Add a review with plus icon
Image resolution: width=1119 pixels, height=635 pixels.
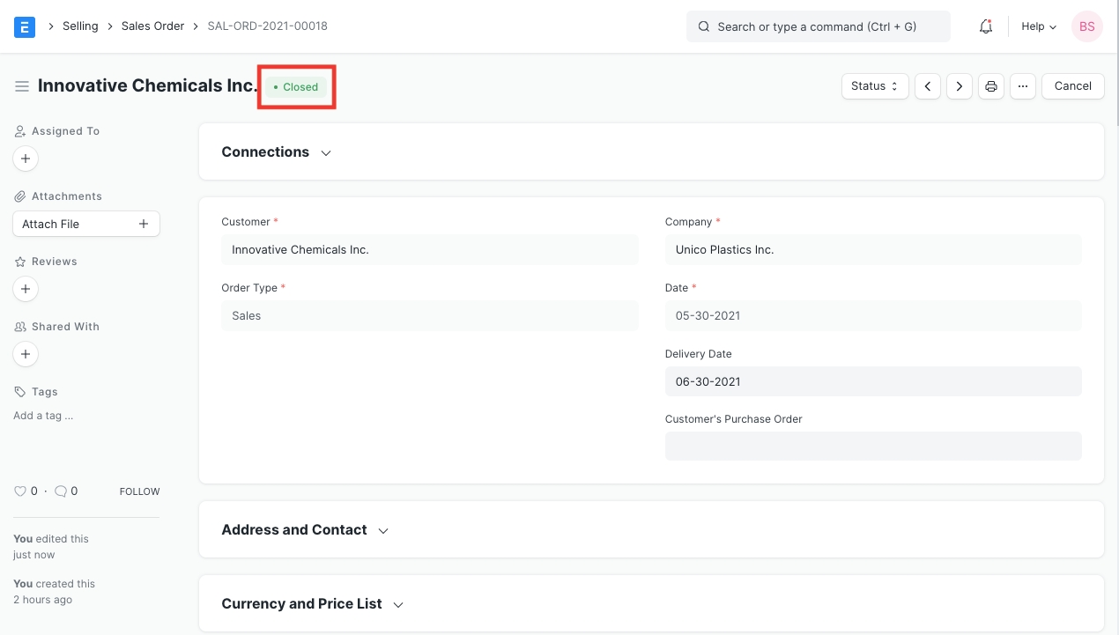point(26,289)
